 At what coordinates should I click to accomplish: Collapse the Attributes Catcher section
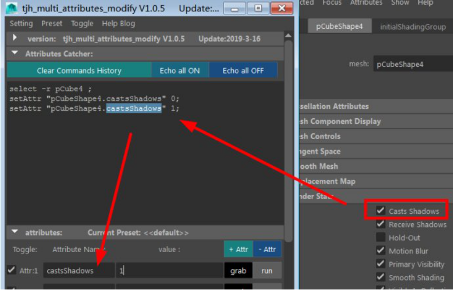pos(15,53)
